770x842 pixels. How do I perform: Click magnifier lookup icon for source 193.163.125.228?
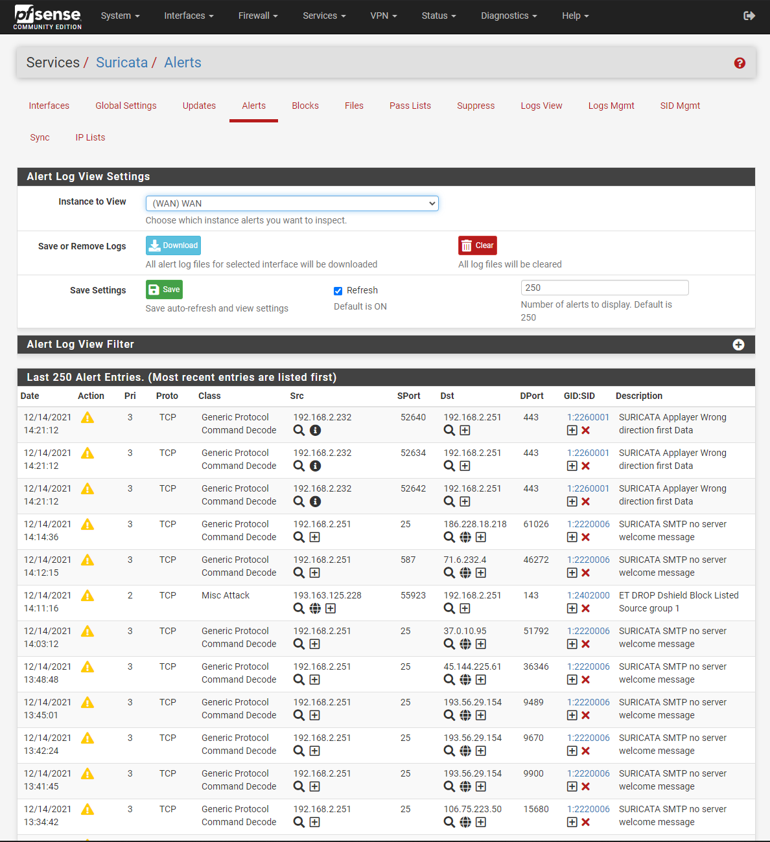tap(299, 608)
